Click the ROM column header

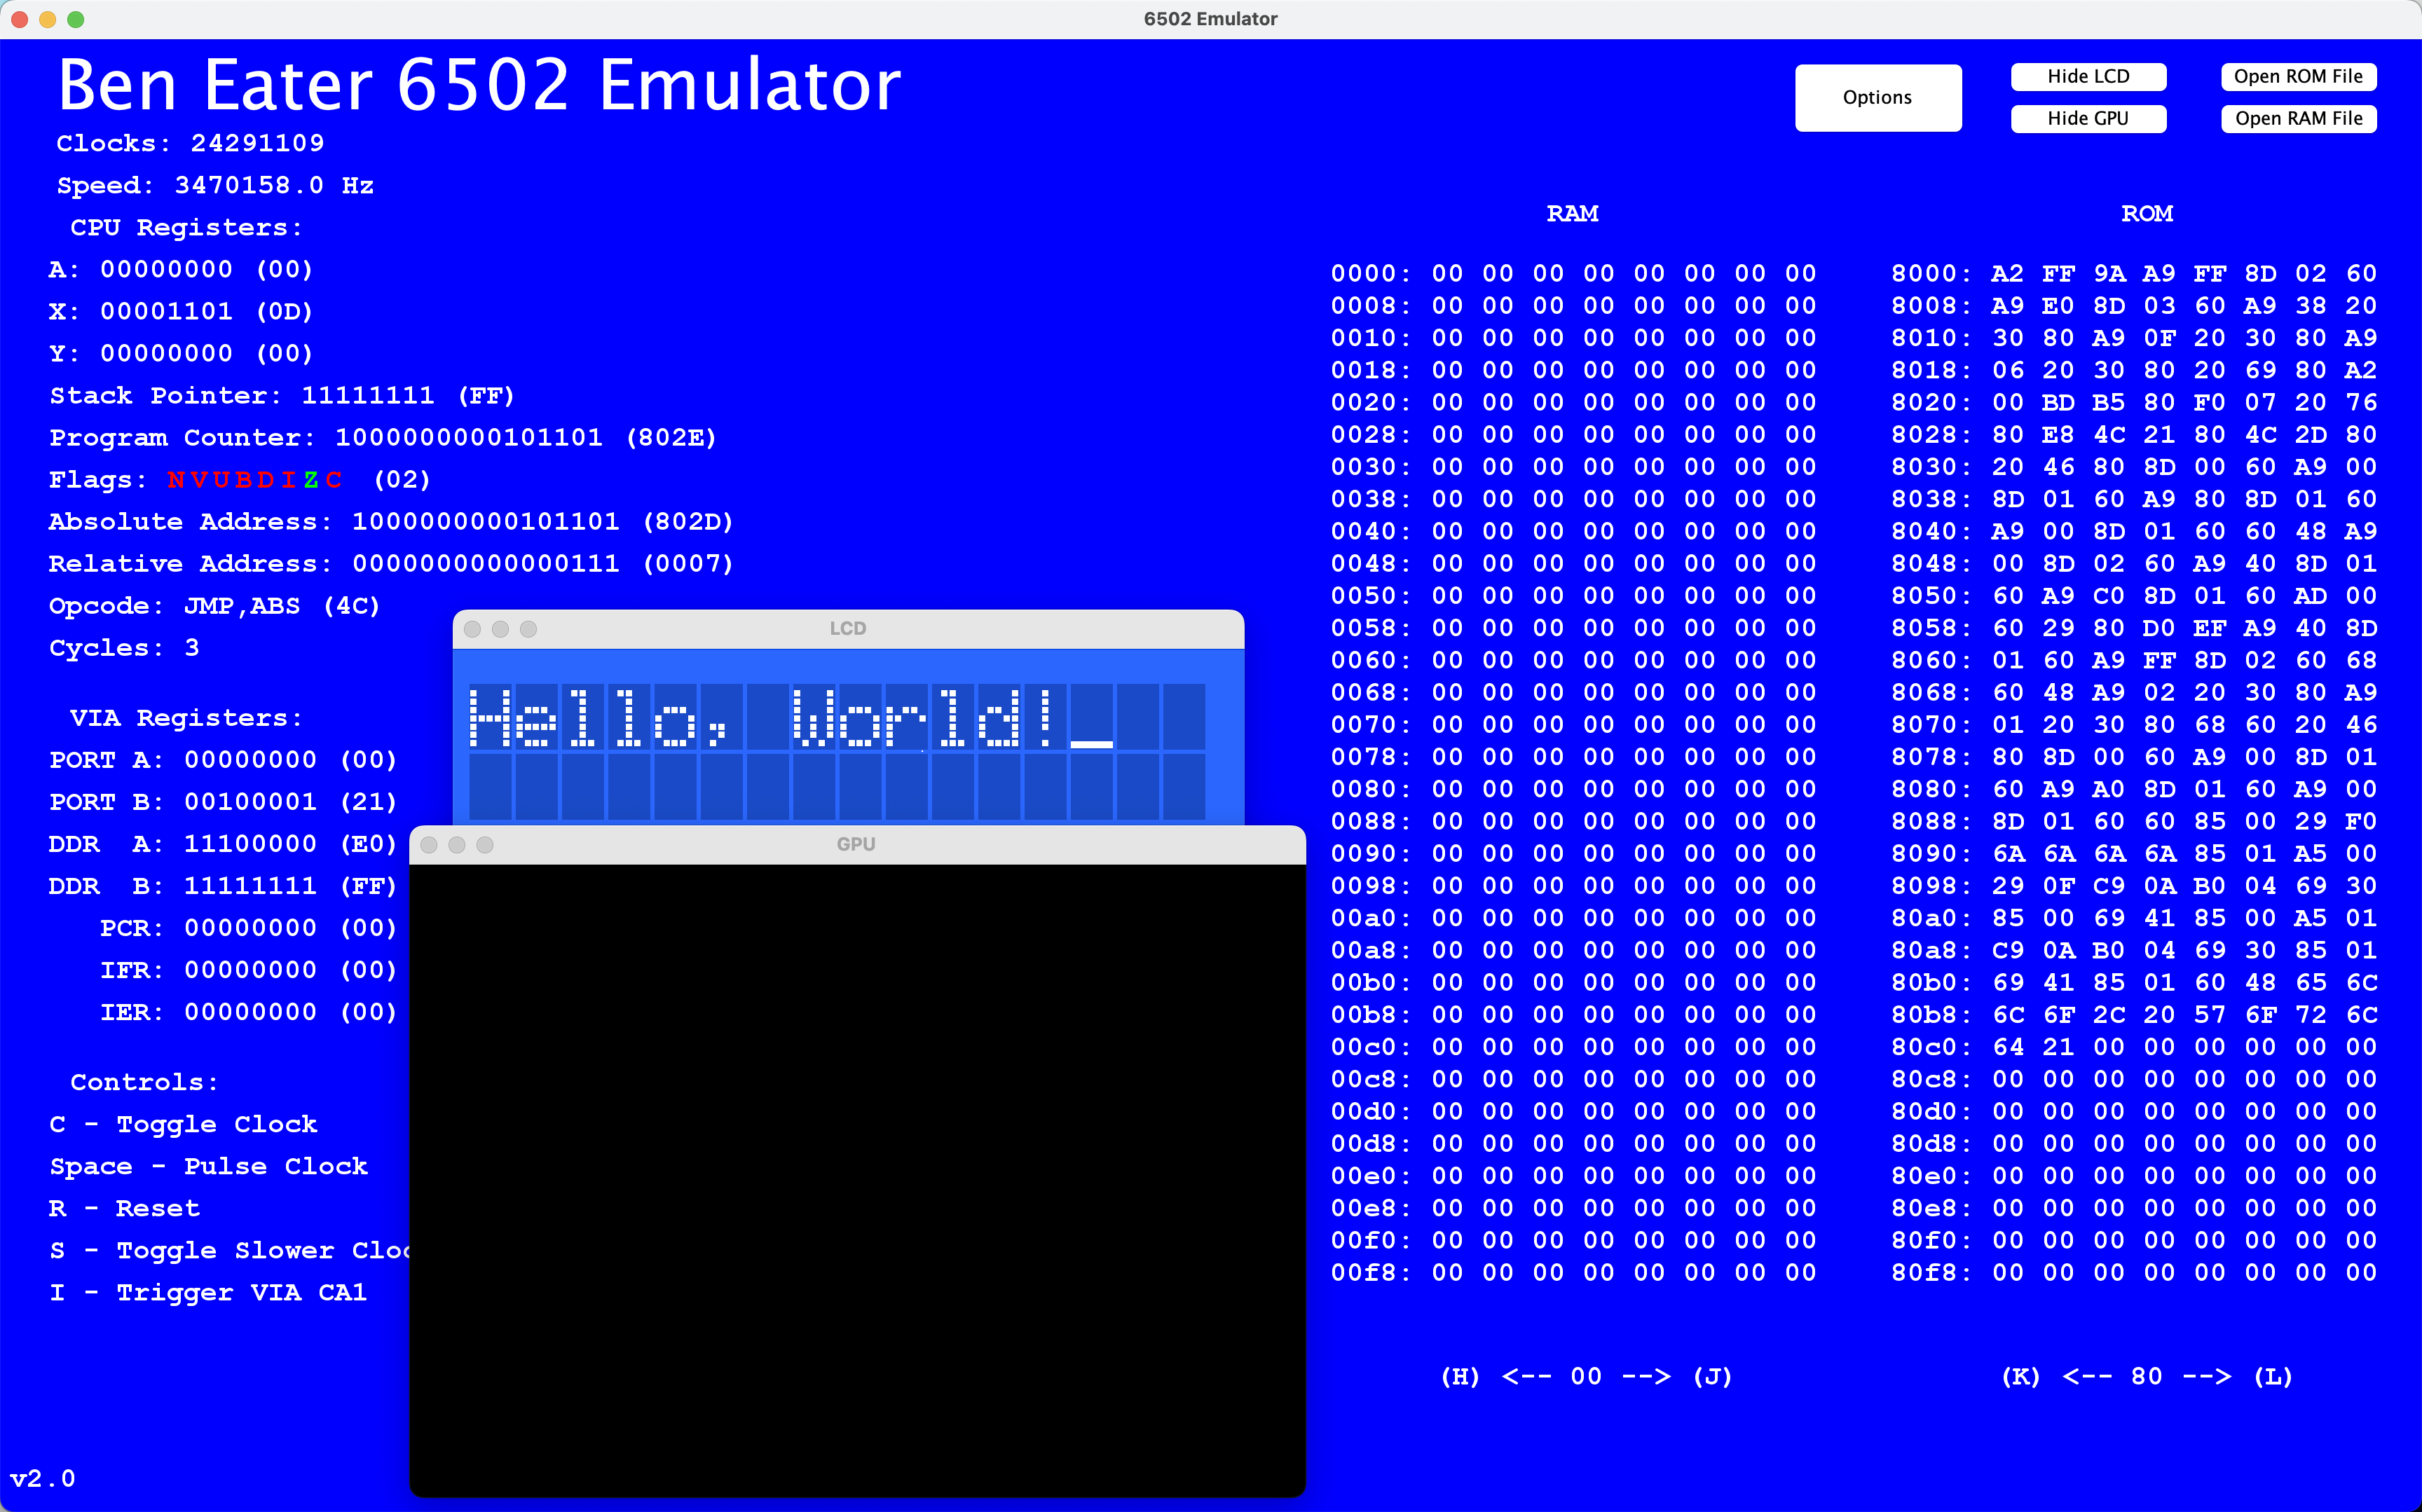click(2147, 213)
